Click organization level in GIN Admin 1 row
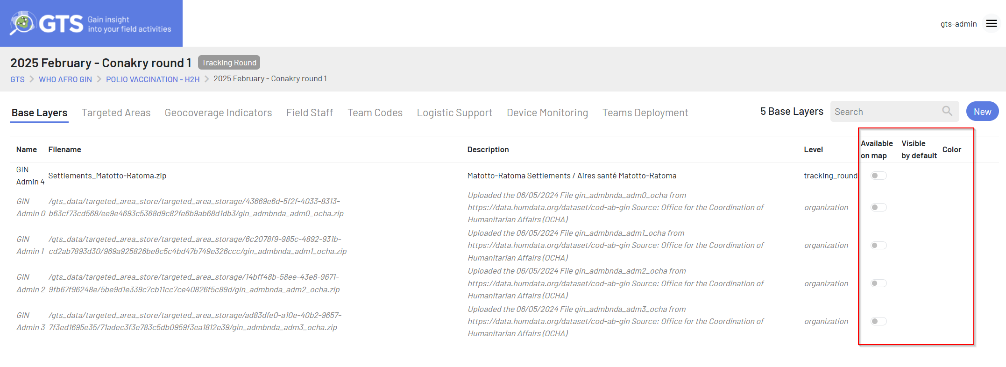The height and width of the screenshot is (367, 1006). (x=826, y=245)
